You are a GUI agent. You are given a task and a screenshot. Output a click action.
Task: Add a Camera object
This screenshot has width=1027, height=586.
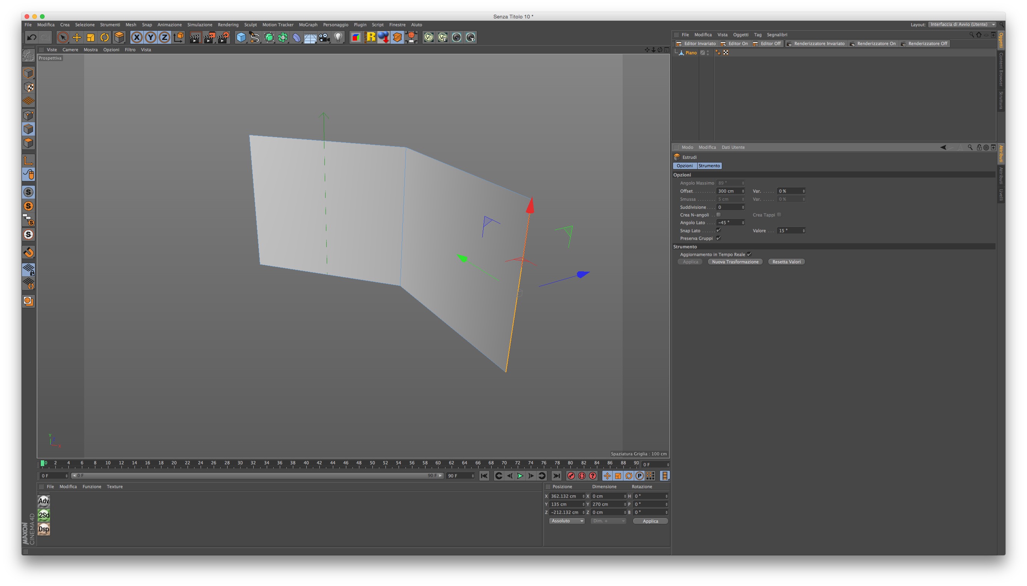click(324, 37)
